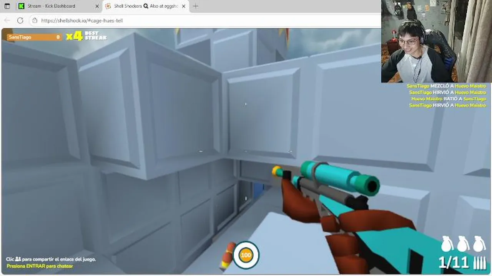Open a new browser tab
This screenshot has width=492, height=276.
click(196, 6)
